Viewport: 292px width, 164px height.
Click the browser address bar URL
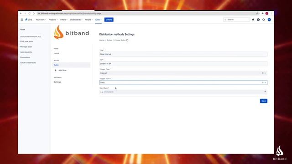click(x=71, y=13)
